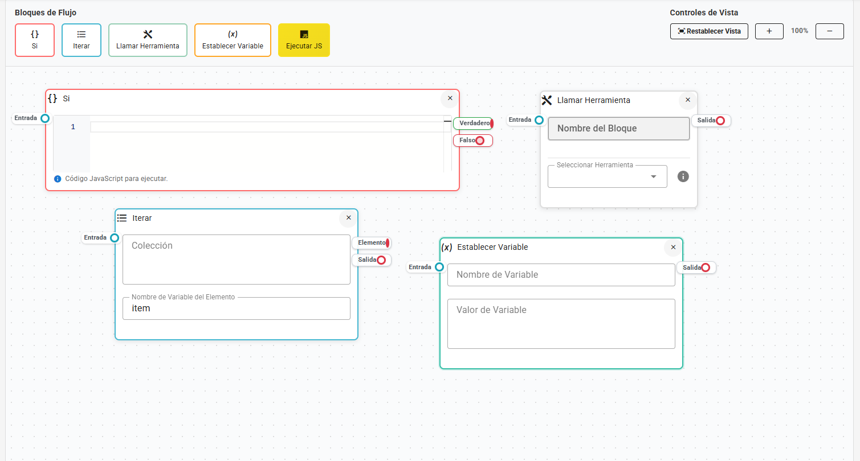The height and width of the screenshot is (461, 860).
Task: Select the Si block from the palette
Action: click(34, 40)
